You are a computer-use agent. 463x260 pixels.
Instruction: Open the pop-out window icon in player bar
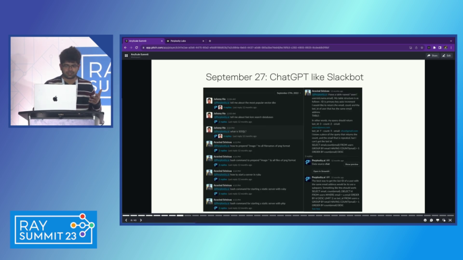pyautogui.click(x=444, y=220)
